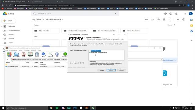Reload the page in Chrome
This screenshot has width=195, height=110.
tap(10, 5)
